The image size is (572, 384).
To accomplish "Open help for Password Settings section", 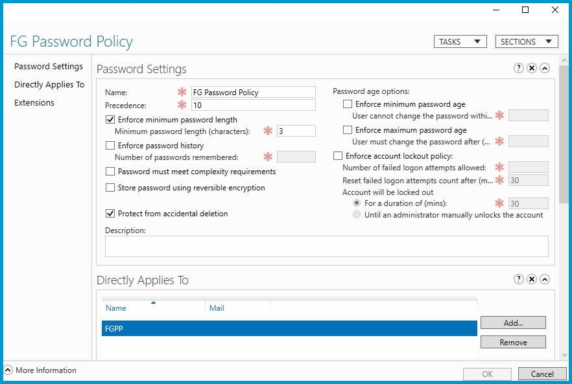I will pos(518,68).
